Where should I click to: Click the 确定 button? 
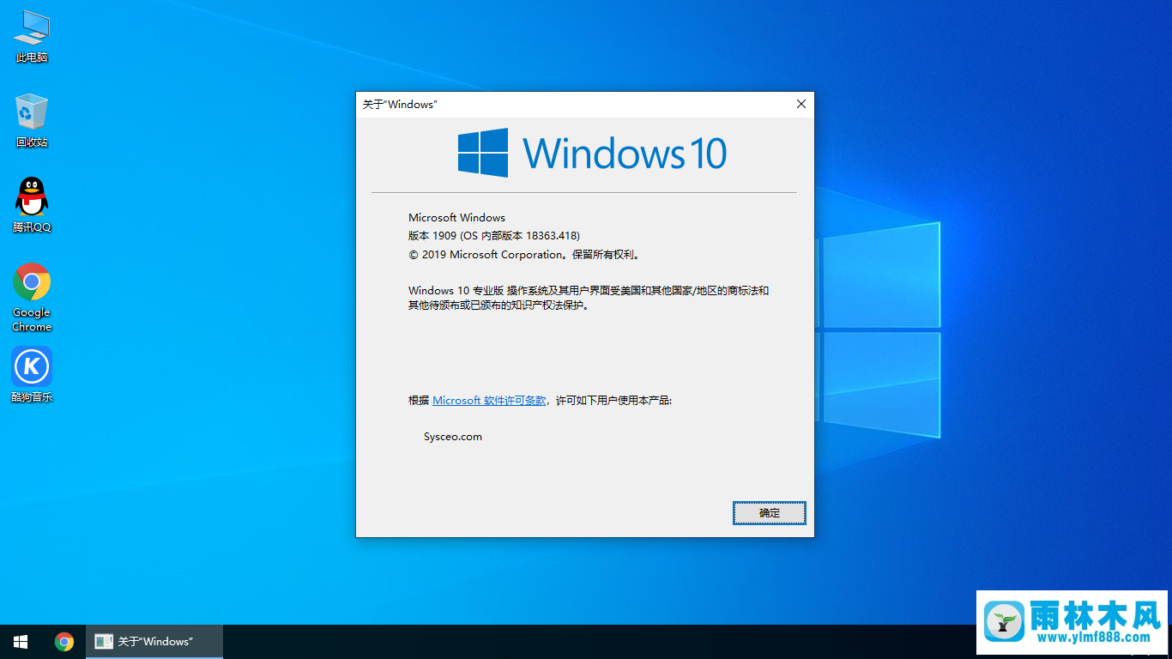[770, 513]
